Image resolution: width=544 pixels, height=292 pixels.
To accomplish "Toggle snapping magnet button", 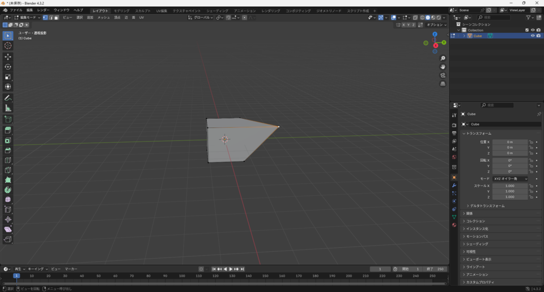I will [x=228, y=18].
